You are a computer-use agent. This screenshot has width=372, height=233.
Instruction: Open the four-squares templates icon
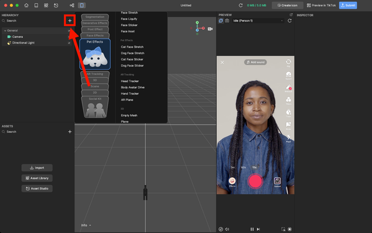(46, 5)
